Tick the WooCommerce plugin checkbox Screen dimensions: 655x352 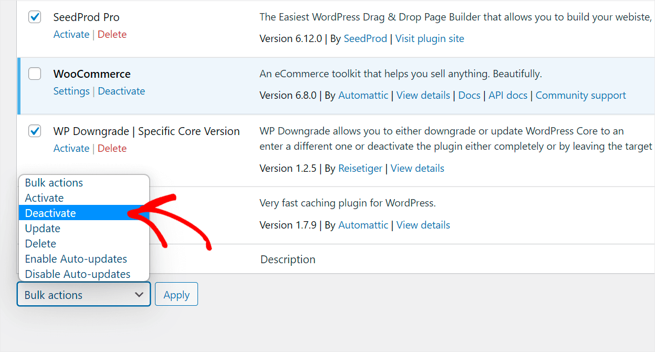pos(35,74)
